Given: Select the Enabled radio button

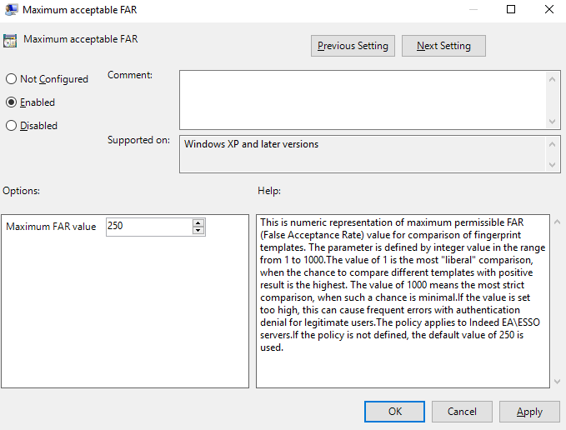Looking at the screenshot, I should point(12,102).
